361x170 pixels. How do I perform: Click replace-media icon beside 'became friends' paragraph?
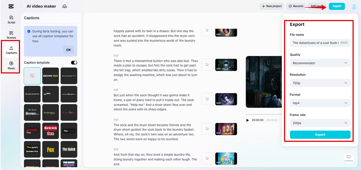click(x=207, y=129)
